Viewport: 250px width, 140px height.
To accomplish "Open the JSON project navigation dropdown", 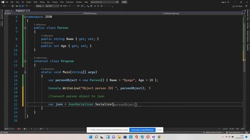I will tap(44, 14).
